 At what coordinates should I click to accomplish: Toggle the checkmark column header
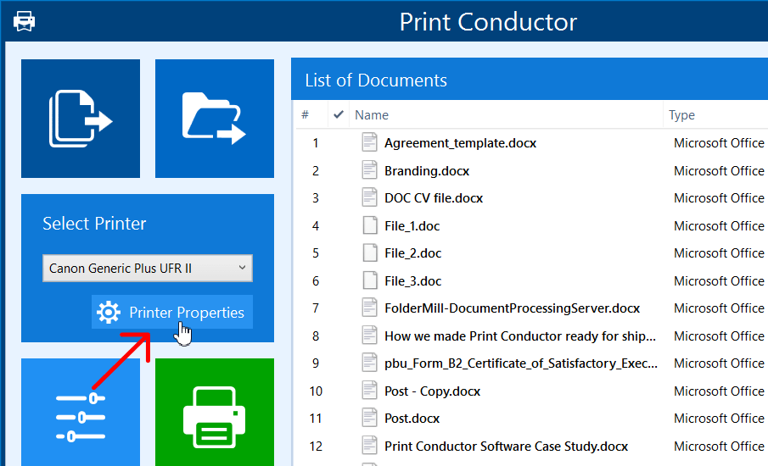[339, 115]
